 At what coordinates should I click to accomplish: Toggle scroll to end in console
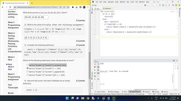(x=98, y=67)
